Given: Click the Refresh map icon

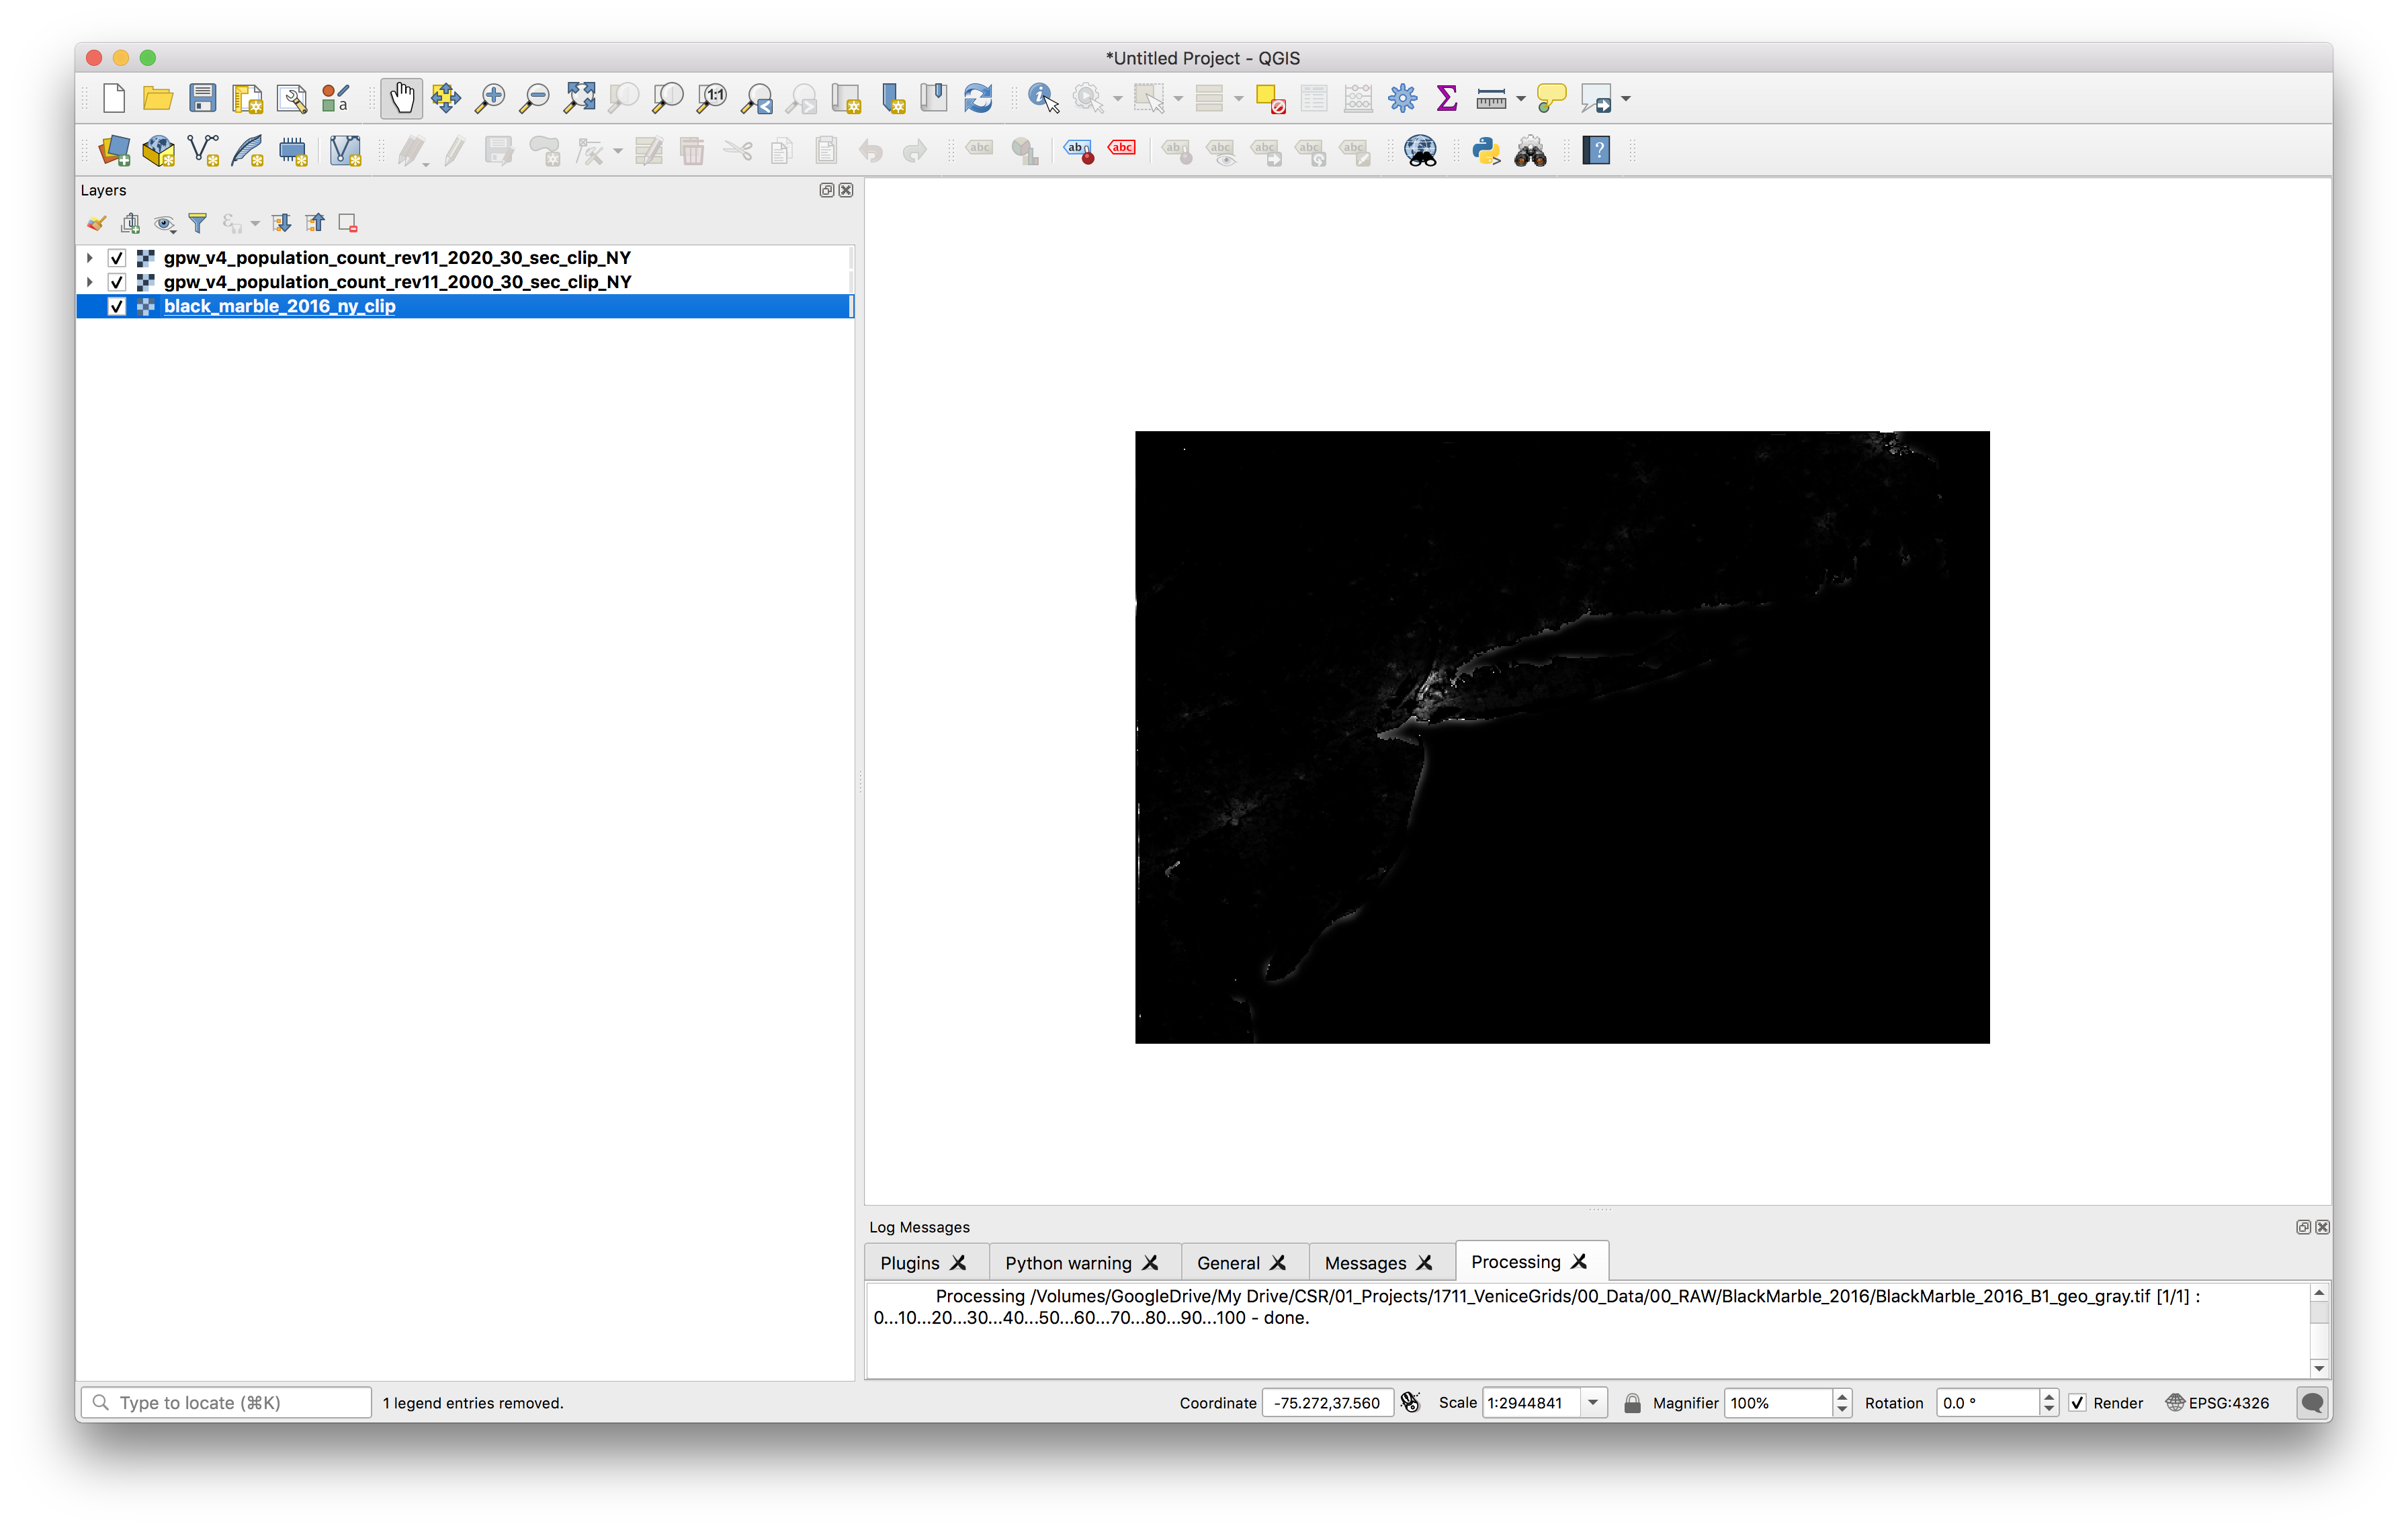Looking at the screenshot, I should [978, 98].
